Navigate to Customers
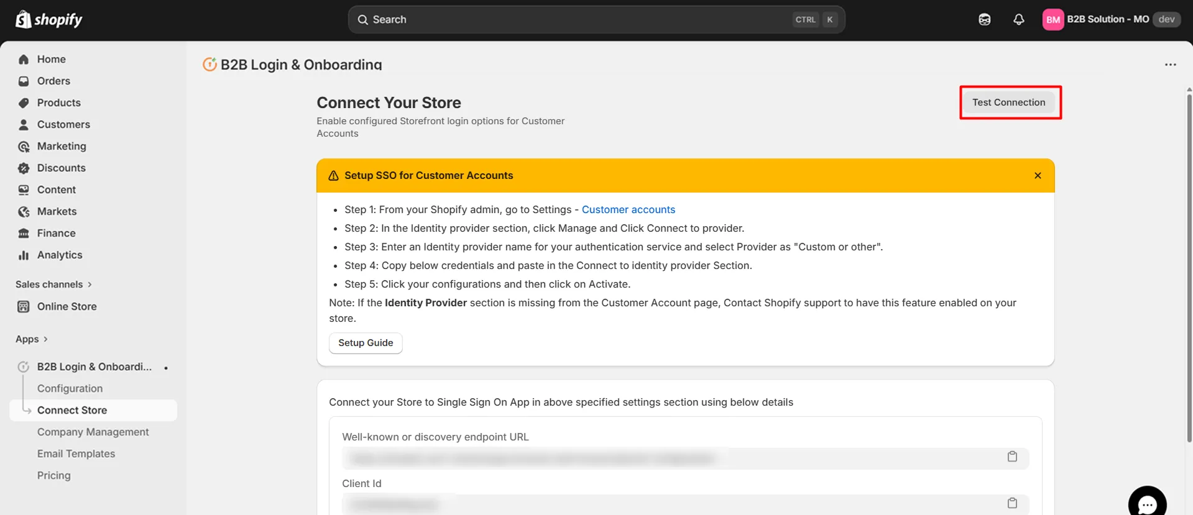The width and height of the screenshot is (1193, 515). click(x=63, y=125)
